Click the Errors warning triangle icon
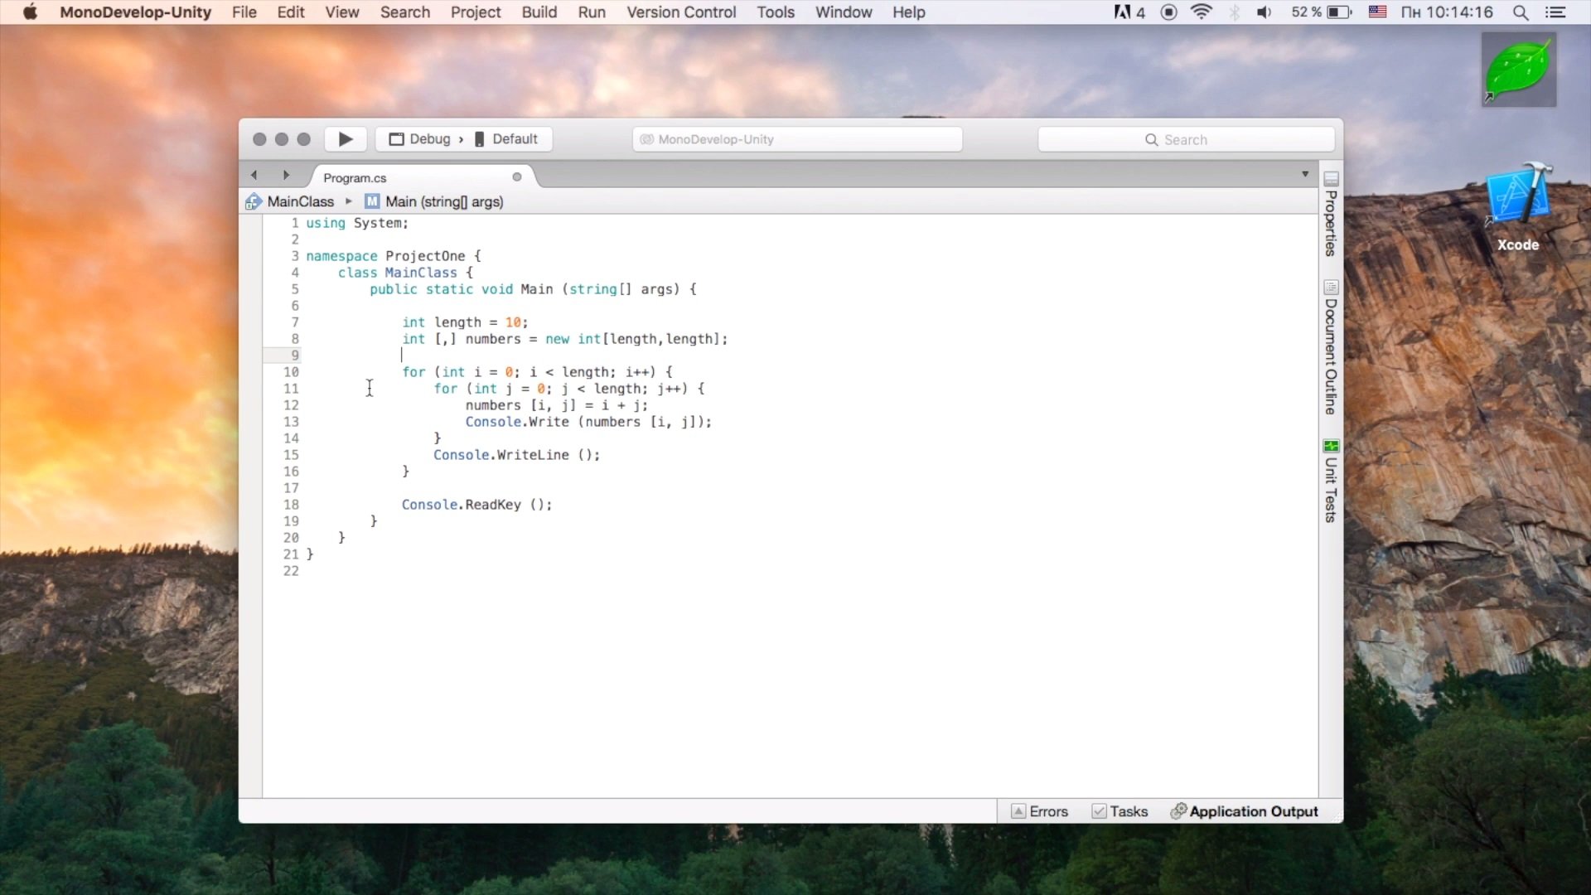Viewport: 1591px width, 895px height. click(1018, 811)
